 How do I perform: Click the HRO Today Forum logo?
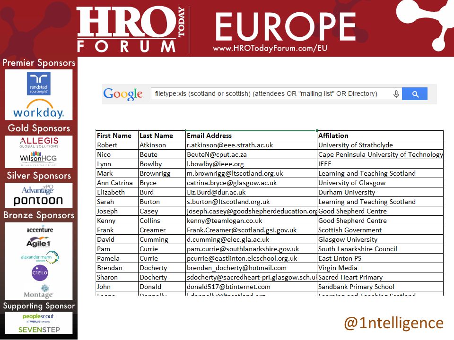[x=131, y=29]
